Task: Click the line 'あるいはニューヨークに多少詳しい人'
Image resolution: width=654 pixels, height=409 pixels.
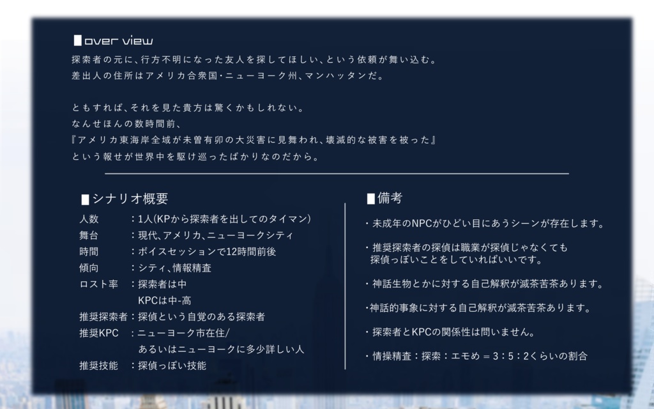Action: [221, 350]
